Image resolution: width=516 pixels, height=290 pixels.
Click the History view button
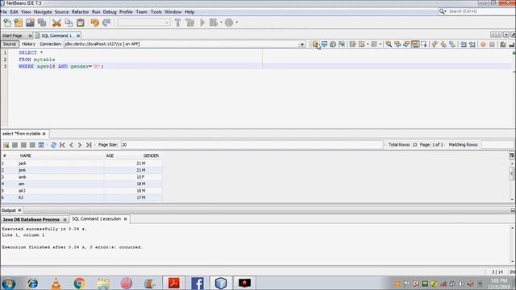tap(29, 43)
